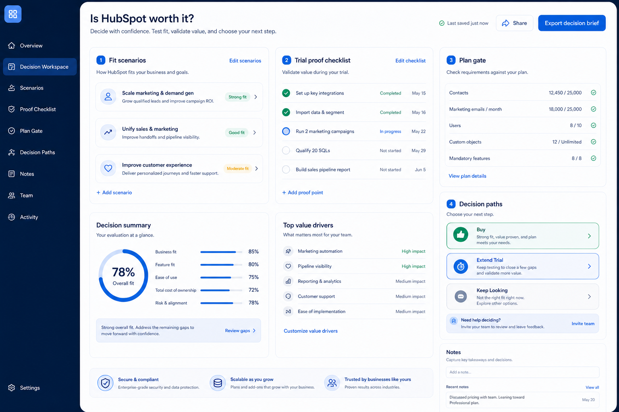Click Business fit progress bar
This screenshot has height=412, width=619.
[x=221, y=252]
